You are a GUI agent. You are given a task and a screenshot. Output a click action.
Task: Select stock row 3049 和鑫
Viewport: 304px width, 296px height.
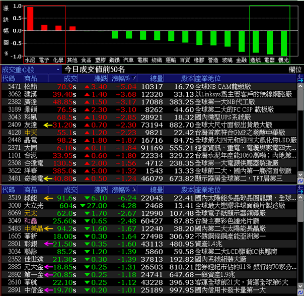pos(149,221)
